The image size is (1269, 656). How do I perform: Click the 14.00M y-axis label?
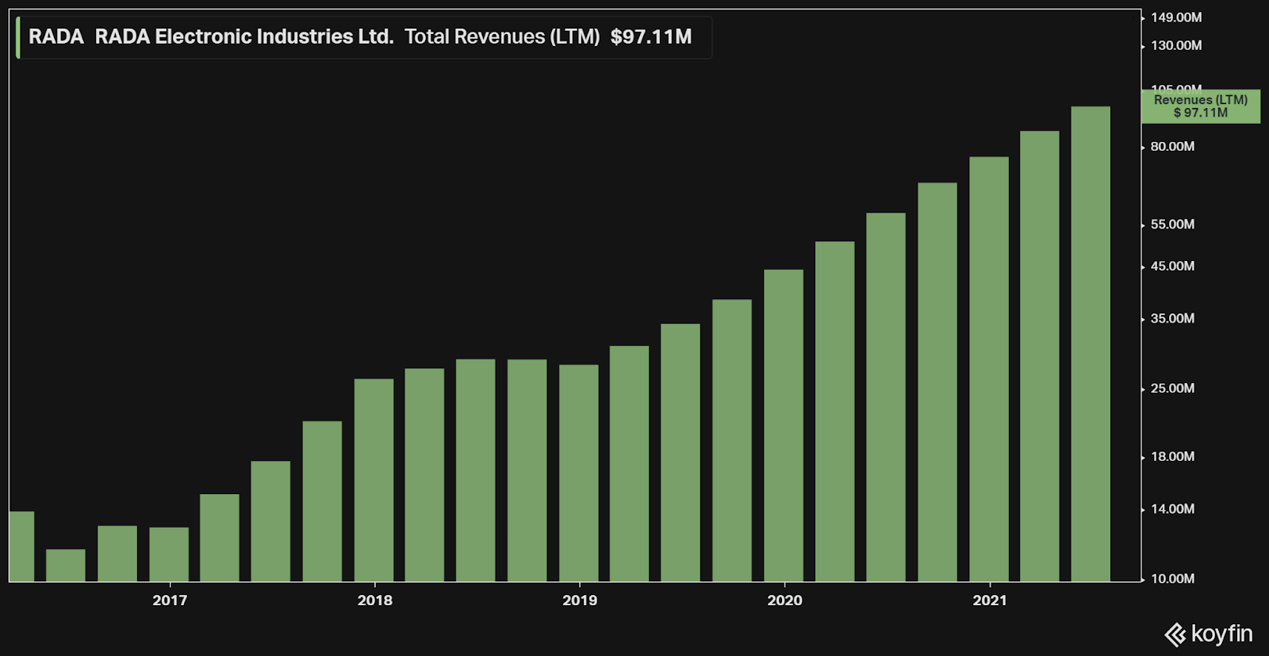1172,509
